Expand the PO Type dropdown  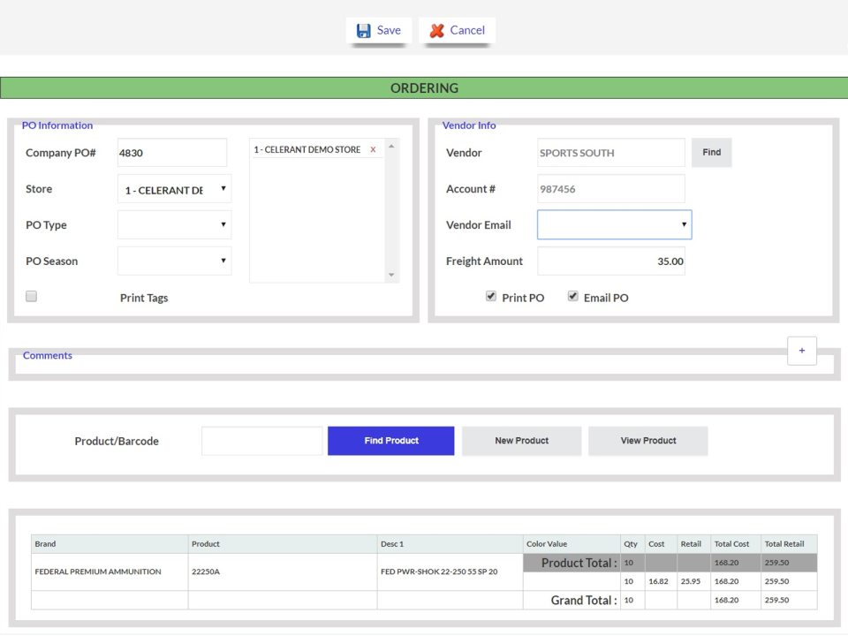(174, 224)
